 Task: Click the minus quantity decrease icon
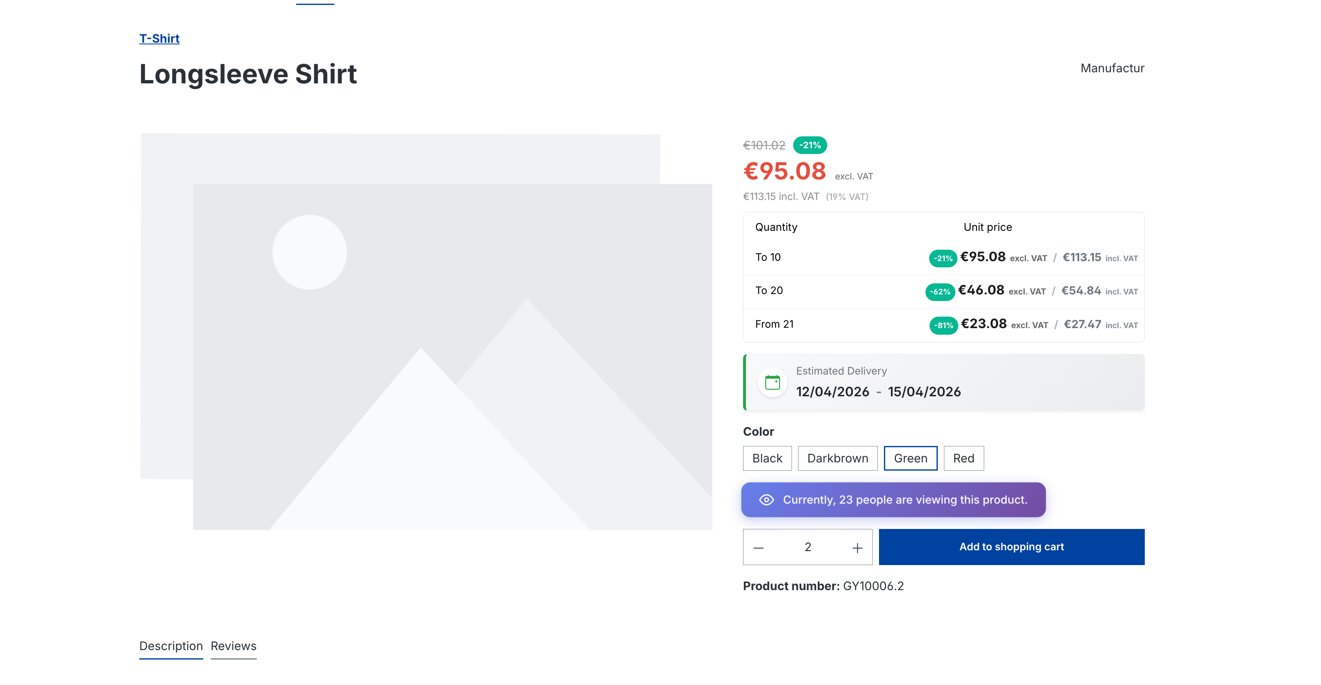click(x=758, y=547)
